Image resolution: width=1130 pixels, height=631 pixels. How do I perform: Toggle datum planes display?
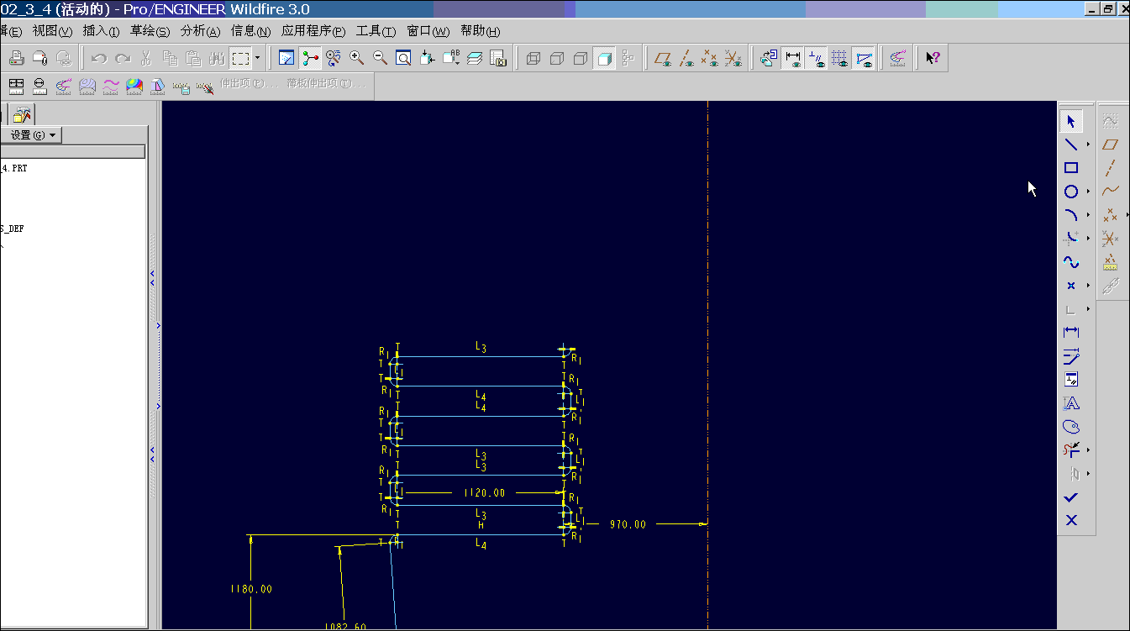tap(663, 58)
